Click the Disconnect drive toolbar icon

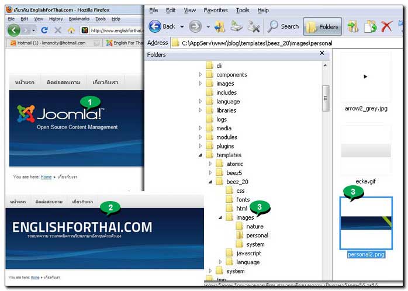coord(254,26)
